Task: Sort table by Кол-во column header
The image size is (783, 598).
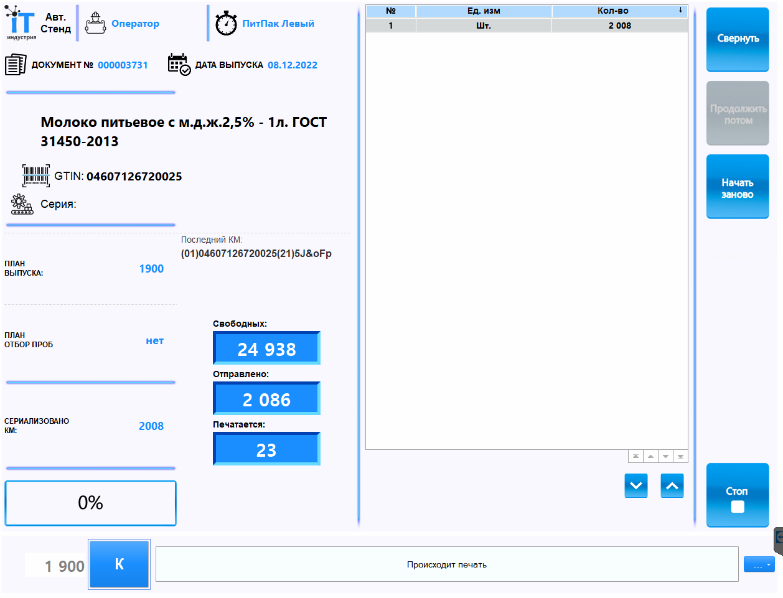Action: pos(619,11)
